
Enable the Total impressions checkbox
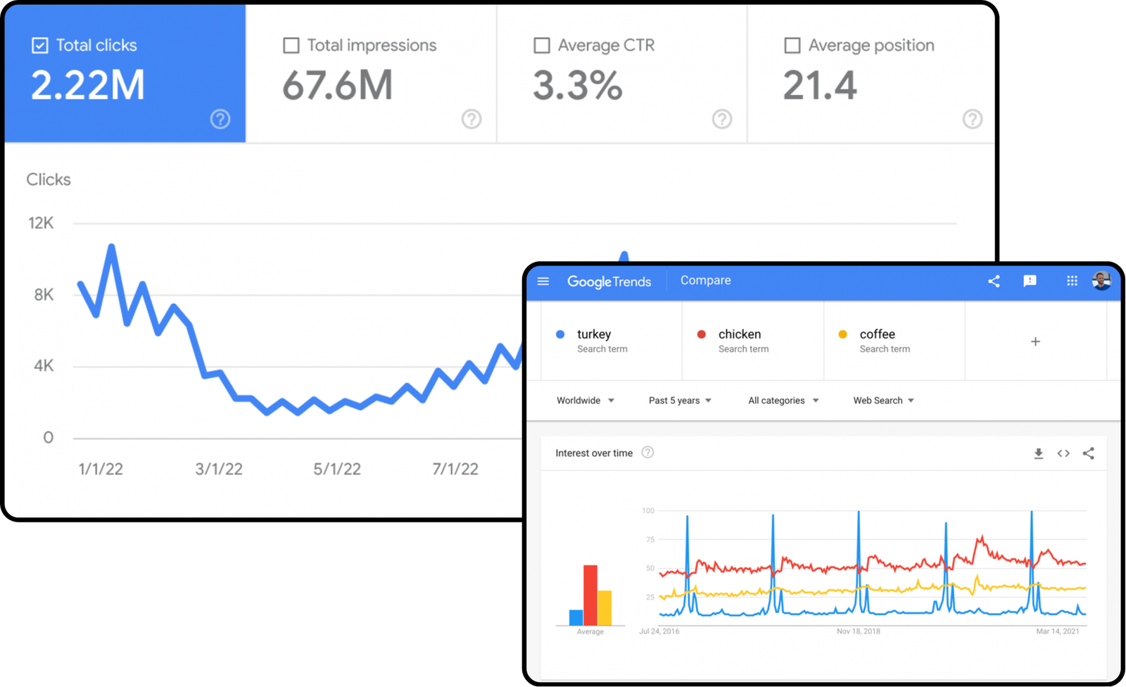(291, 46)
